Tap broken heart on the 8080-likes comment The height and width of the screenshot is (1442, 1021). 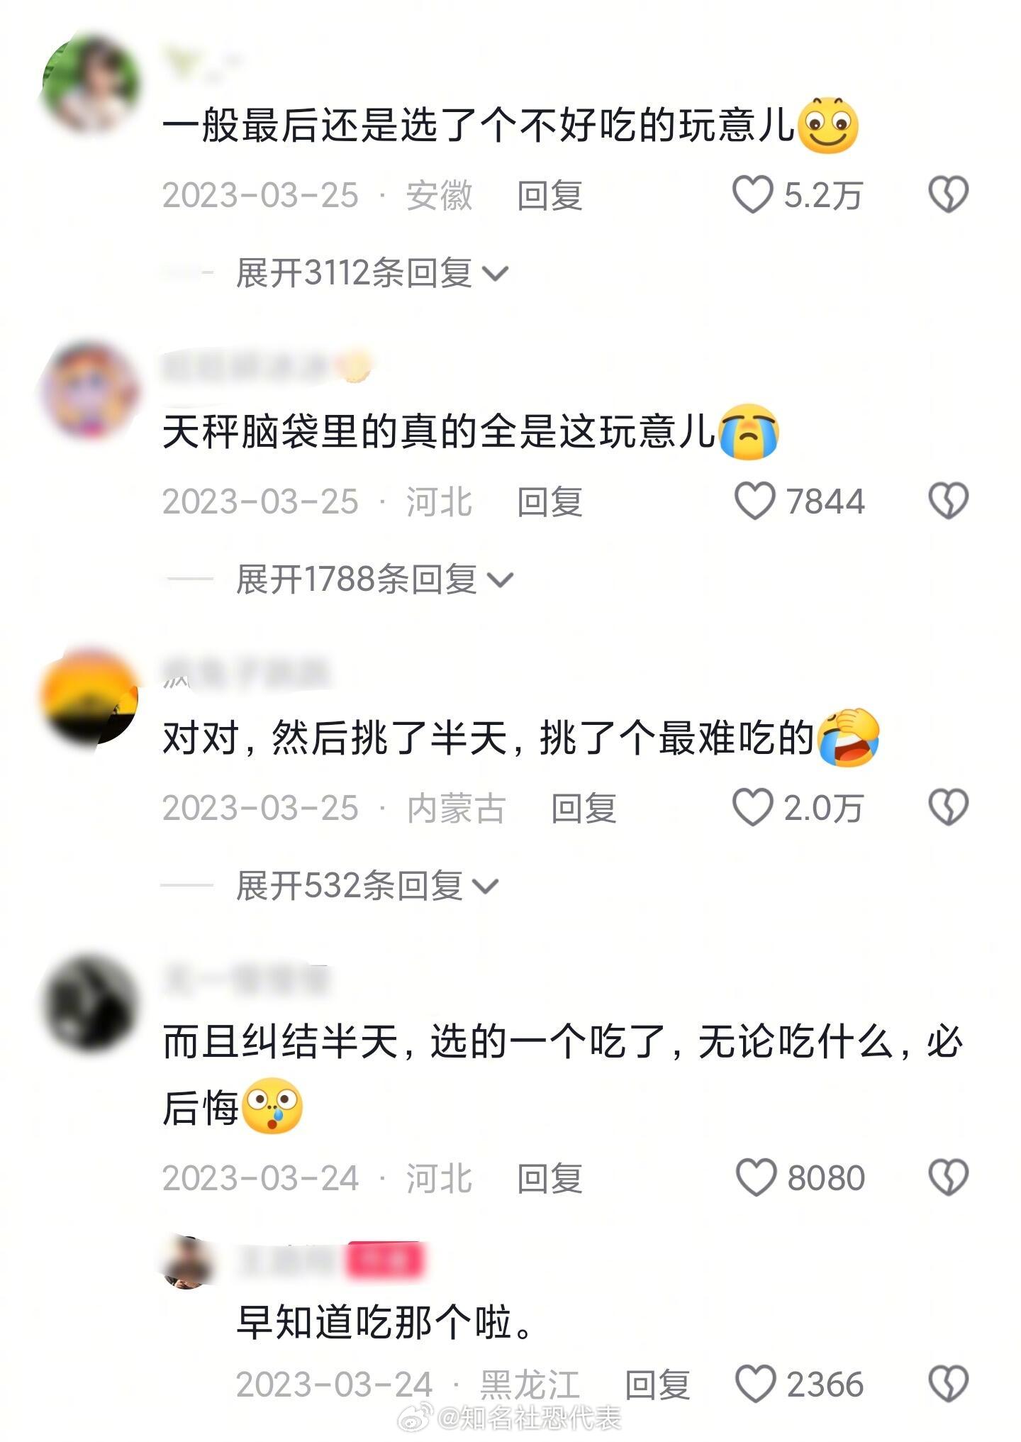tap(949, 1178)
